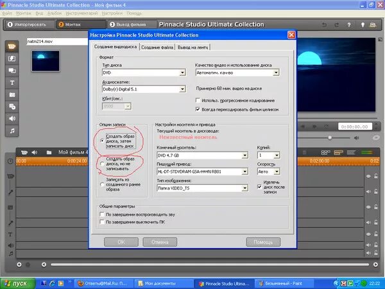Open the photos album camera icon

(x=12, y=94)
